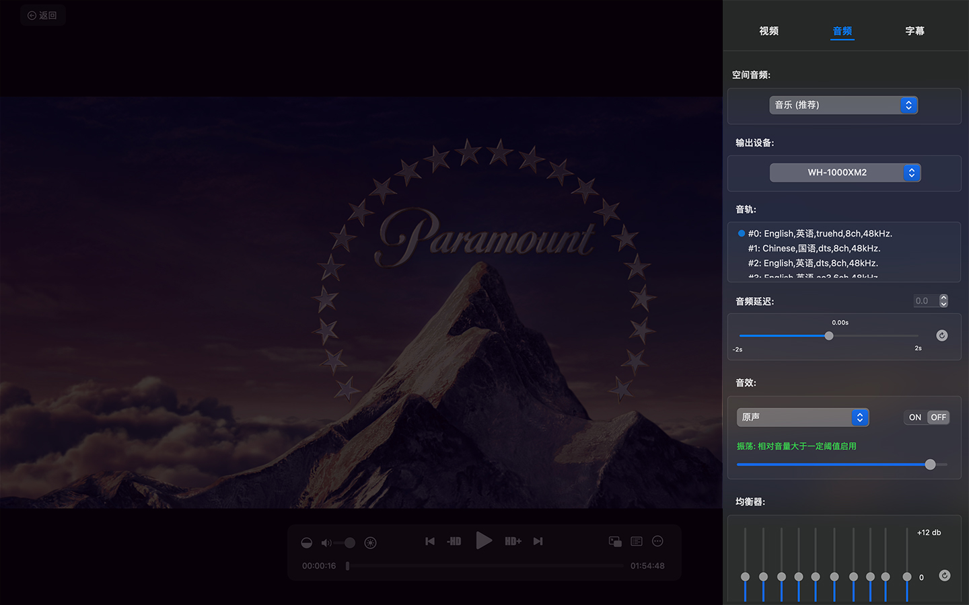Enable picture-in-picture mode
This screenshot has height=605, width=969.
[615, 541]
